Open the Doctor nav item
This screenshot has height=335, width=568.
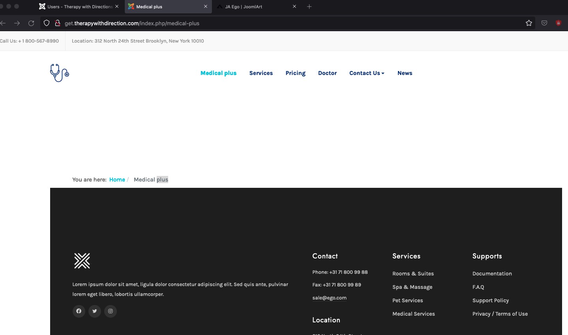(x=328, y=73)
